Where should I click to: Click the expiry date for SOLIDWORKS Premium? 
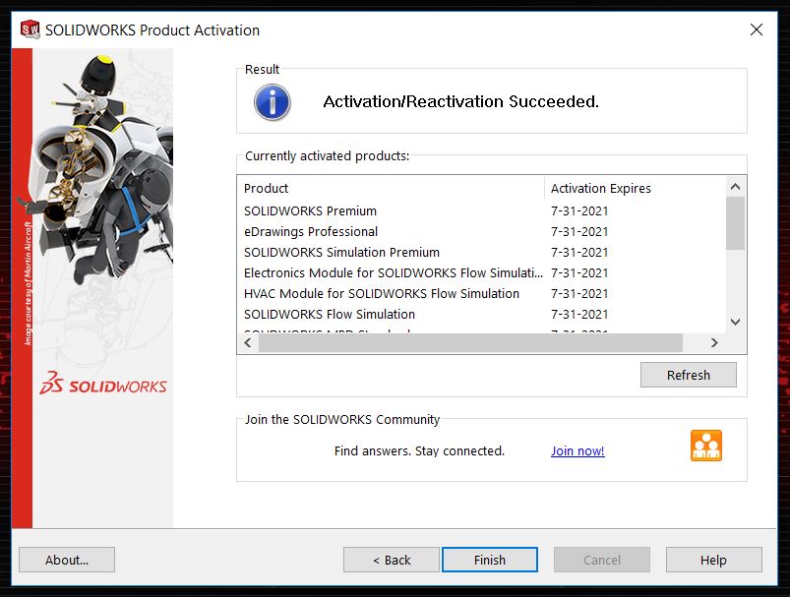pos(579,211)
